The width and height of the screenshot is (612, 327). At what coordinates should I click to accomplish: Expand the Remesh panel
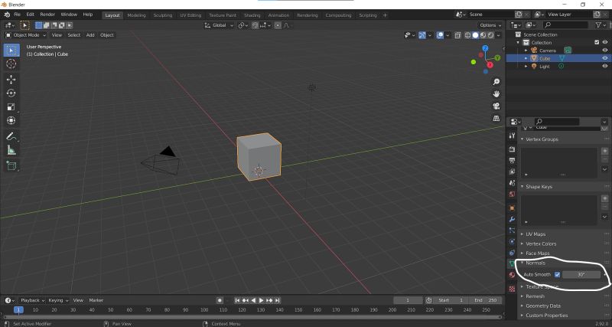click(535, 296)
